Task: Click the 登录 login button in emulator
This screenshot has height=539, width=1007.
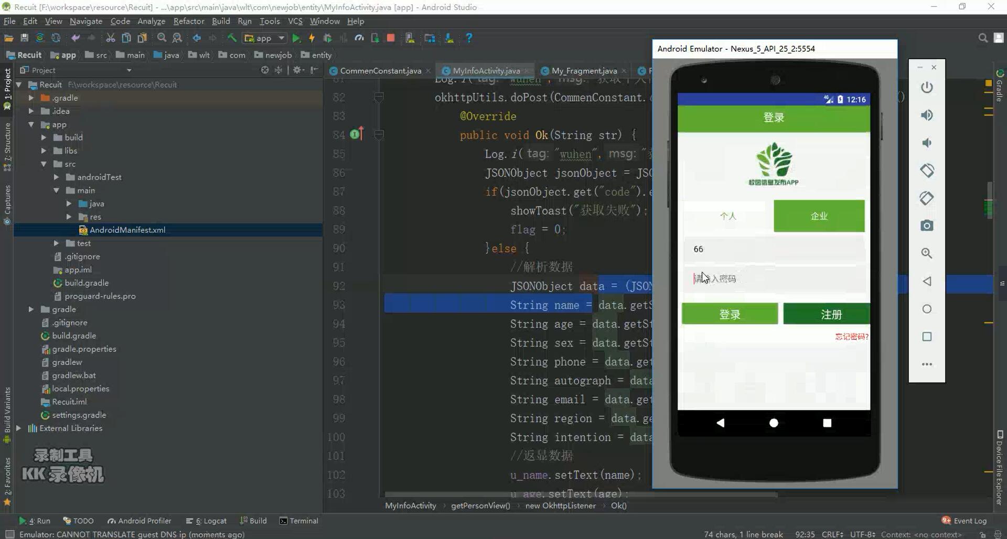Action: point(730,314)
